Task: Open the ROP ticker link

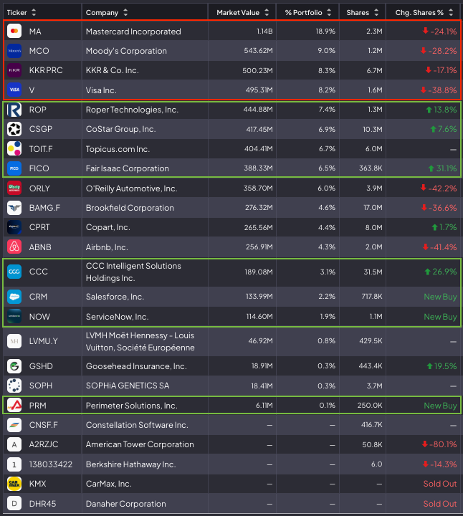Action: (x=38, y=110)
